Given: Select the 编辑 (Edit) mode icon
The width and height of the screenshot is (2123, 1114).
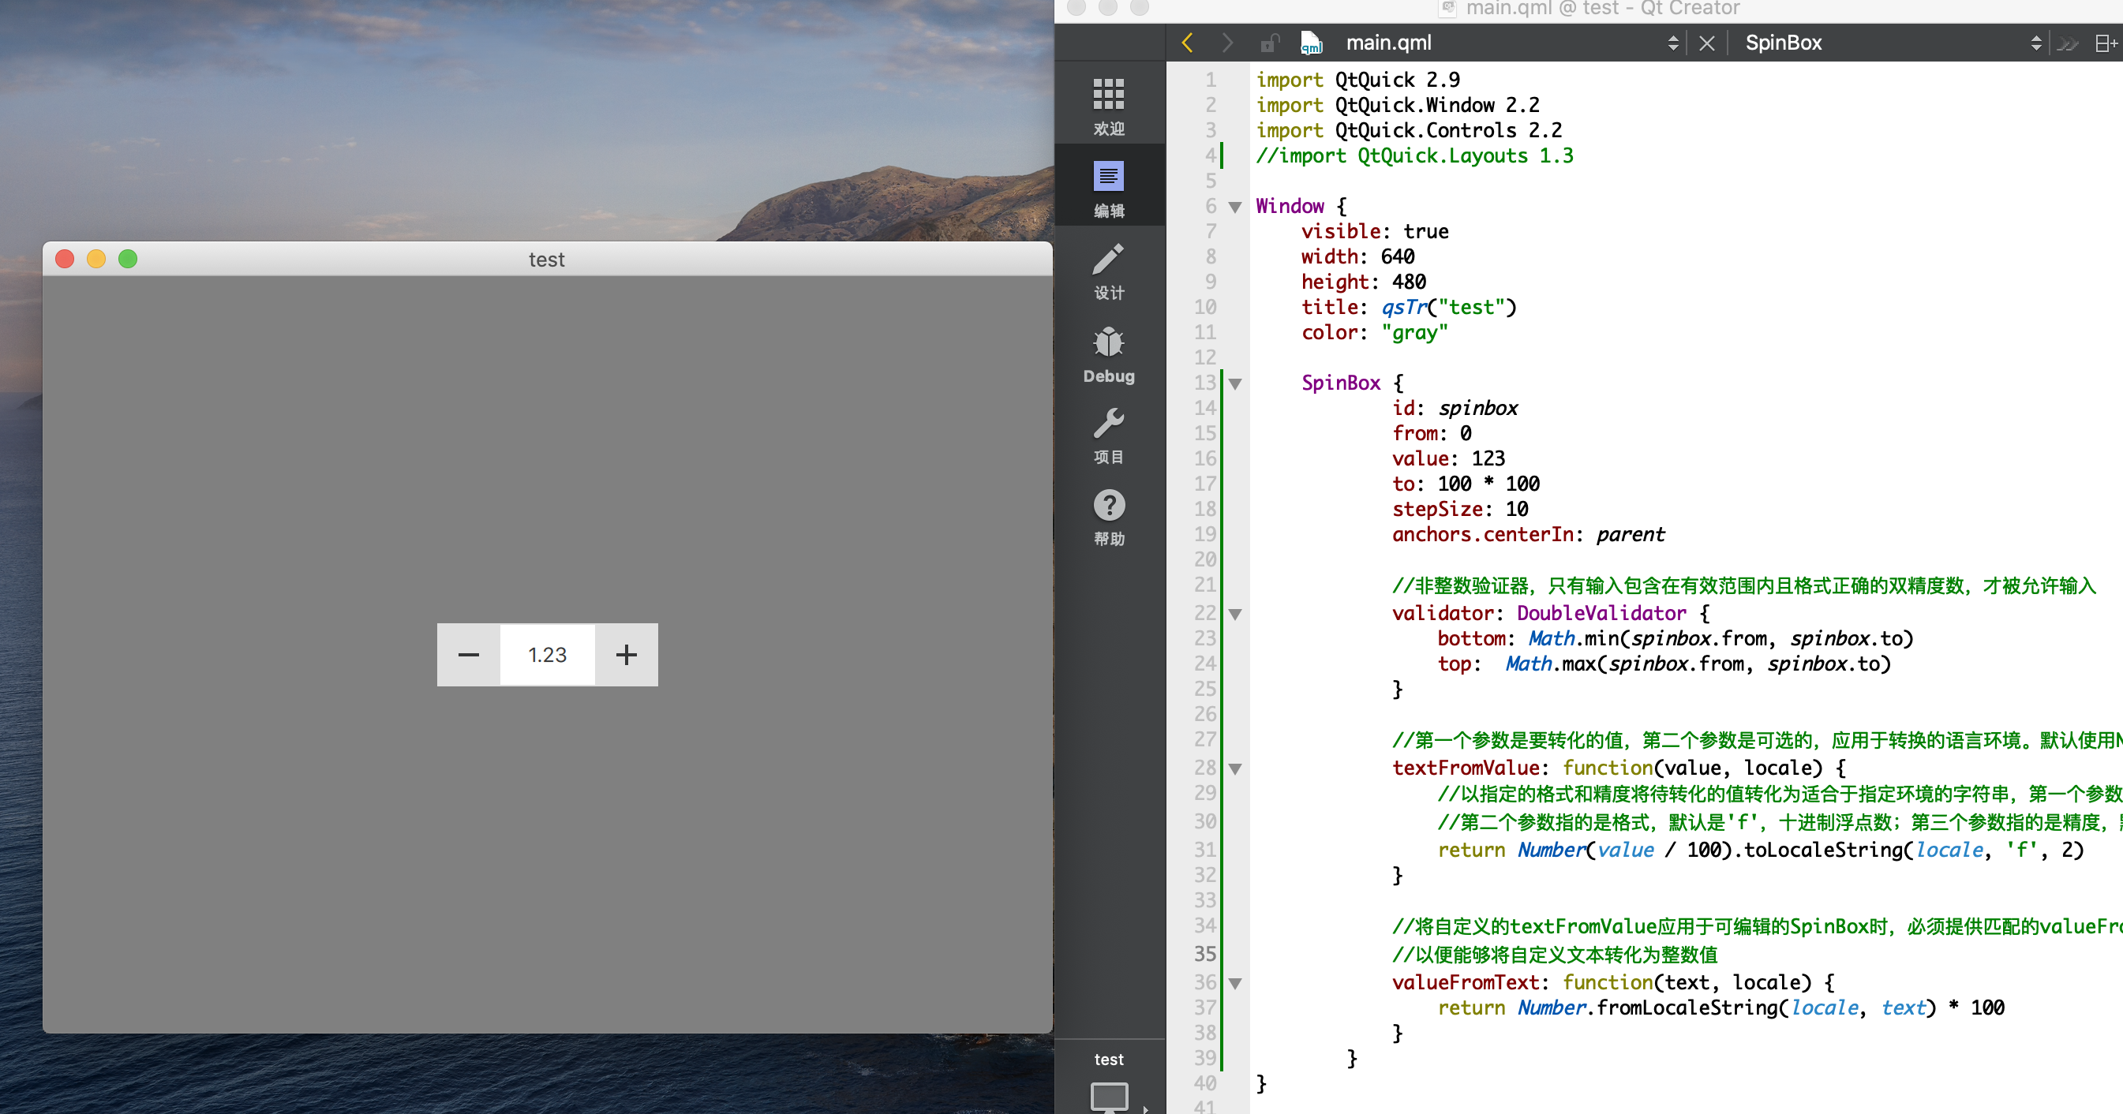Looking at the screenshot, I should coord(1109,185).
